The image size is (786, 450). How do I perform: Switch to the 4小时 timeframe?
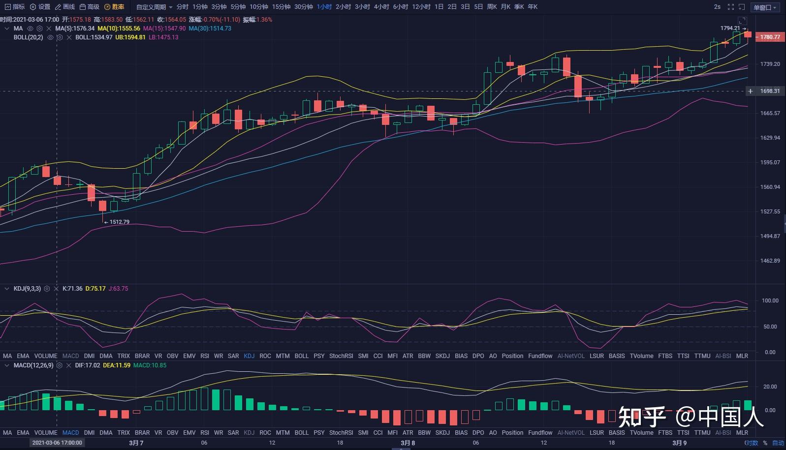(x=381, y=7)
